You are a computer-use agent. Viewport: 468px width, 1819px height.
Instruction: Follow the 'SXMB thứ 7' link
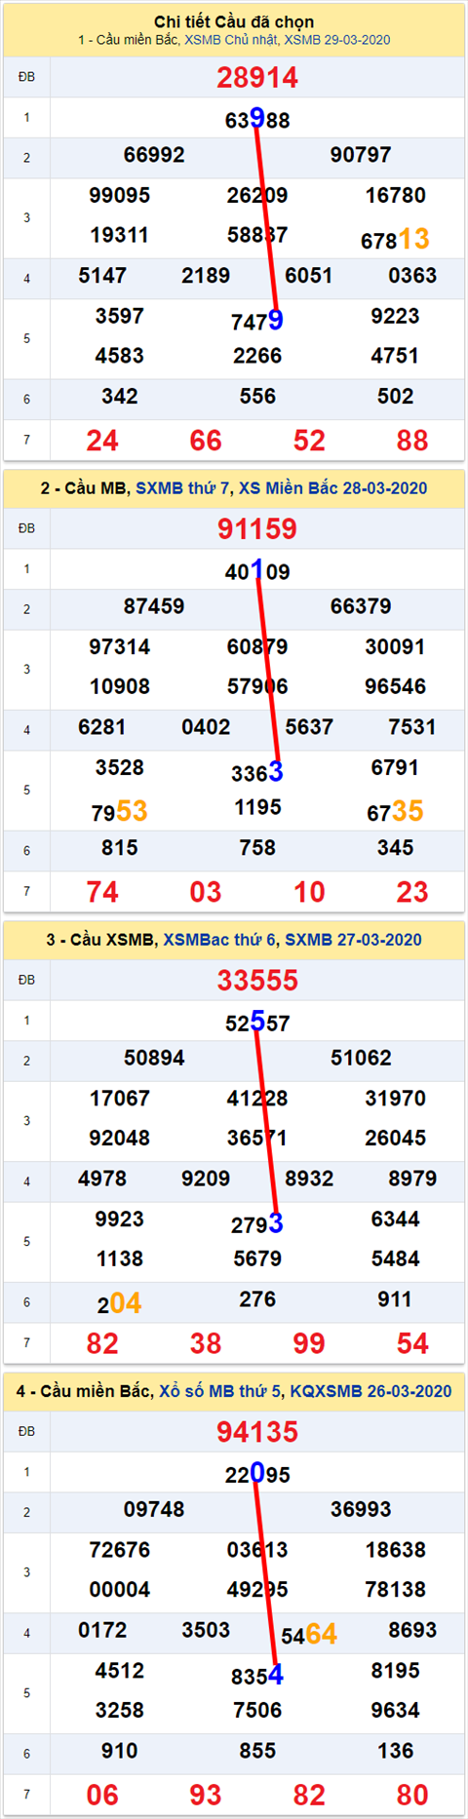pyautogui.click(x=182, y=488)
